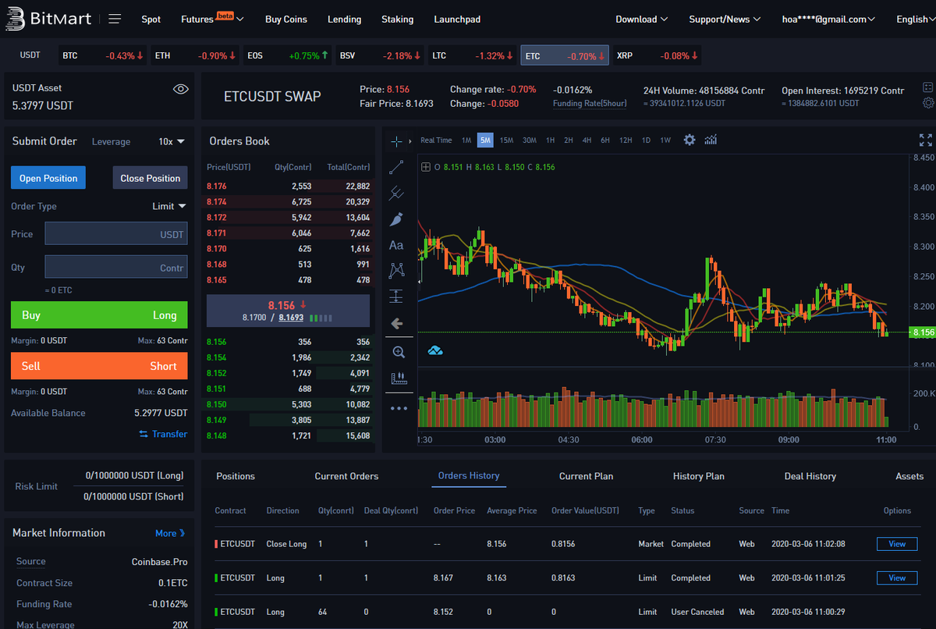The image size is (936, 629).
Task: Open the English language dropdown
Action: (915, 19)
